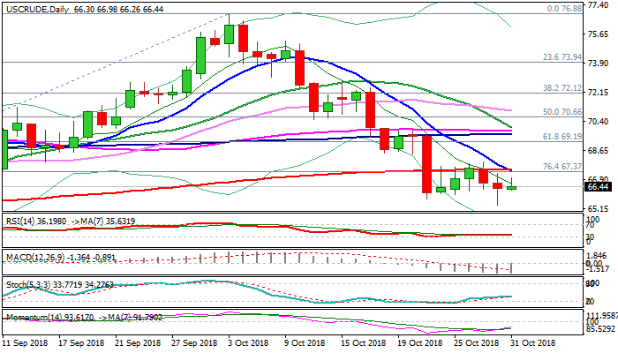Click the 11 Sep 2018 date label

pyautogui.click(x=26, y=342)
